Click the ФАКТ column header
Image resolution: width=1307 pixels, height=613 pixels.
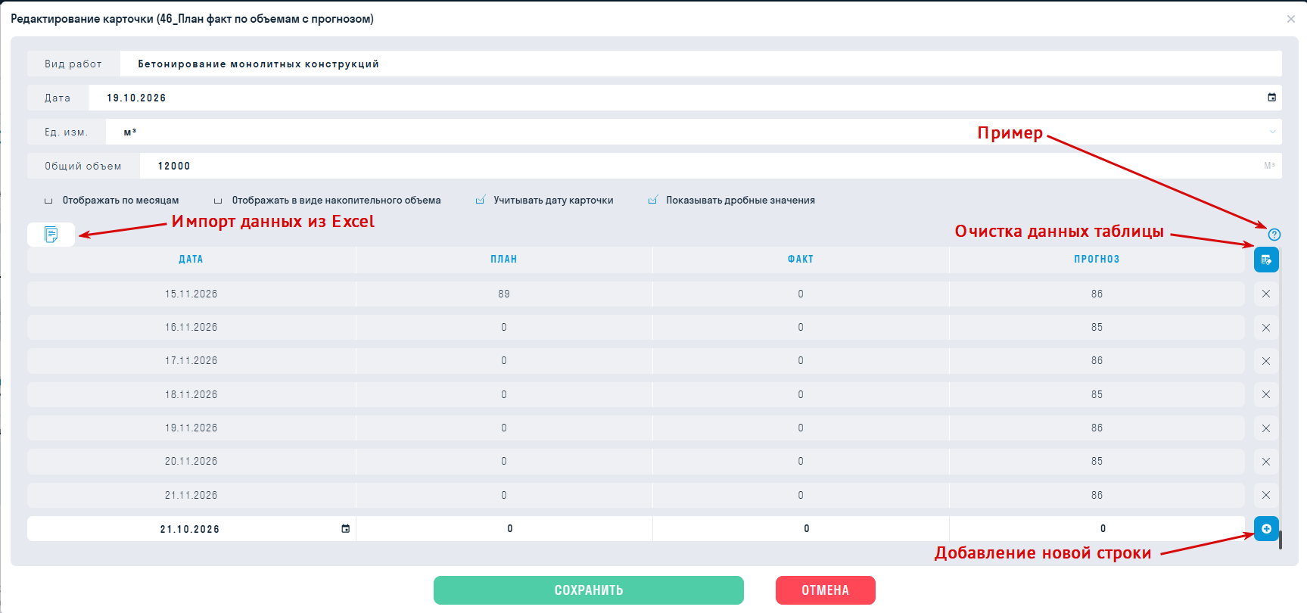(801, 260)
